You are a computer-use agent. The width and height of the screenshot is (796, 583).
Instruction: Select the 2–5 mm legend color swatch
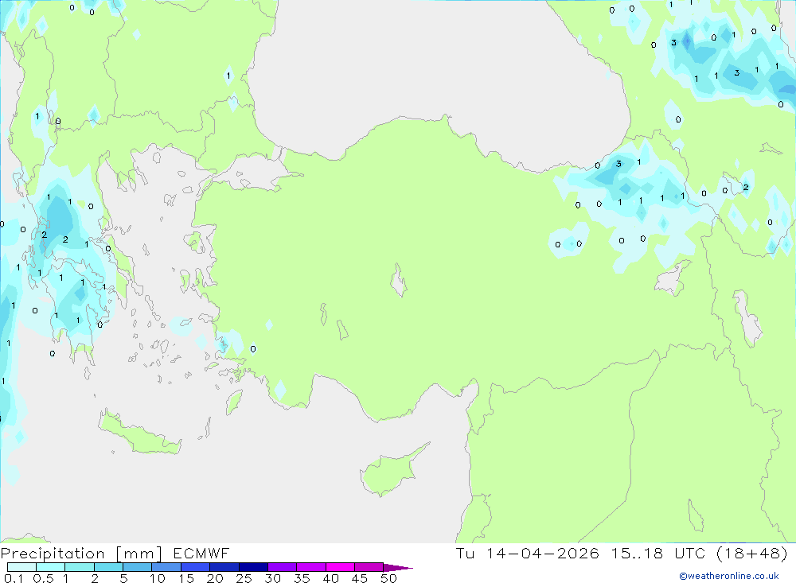(x=108, y=567)
